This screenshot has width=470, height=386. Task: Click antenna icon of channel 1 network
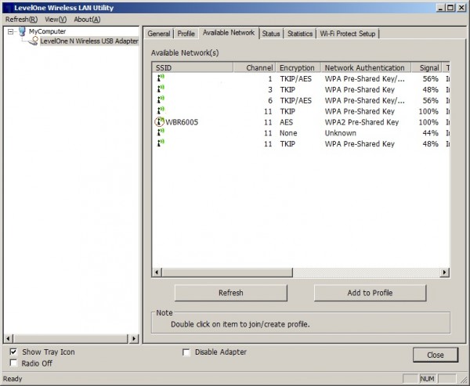pos(161,78)
